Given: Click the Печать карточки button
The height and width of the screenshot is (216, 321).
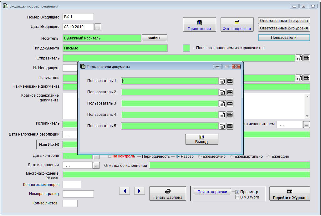Looking at the screenshot, I should 212,192.
